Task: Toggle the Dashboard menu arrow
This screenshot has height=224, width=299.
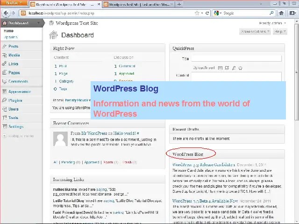Action: 39,23
